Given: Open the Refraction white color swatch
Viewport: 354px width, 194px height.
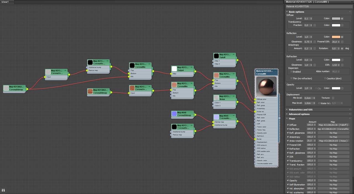Looking at the screenshot, I should coord(336,60).
